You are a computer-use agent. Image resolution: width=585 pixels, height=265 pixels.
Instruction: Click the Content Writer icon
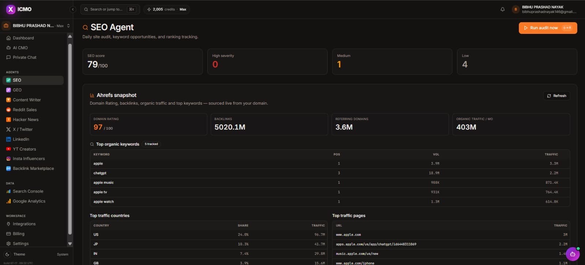(x=8, y=100)
